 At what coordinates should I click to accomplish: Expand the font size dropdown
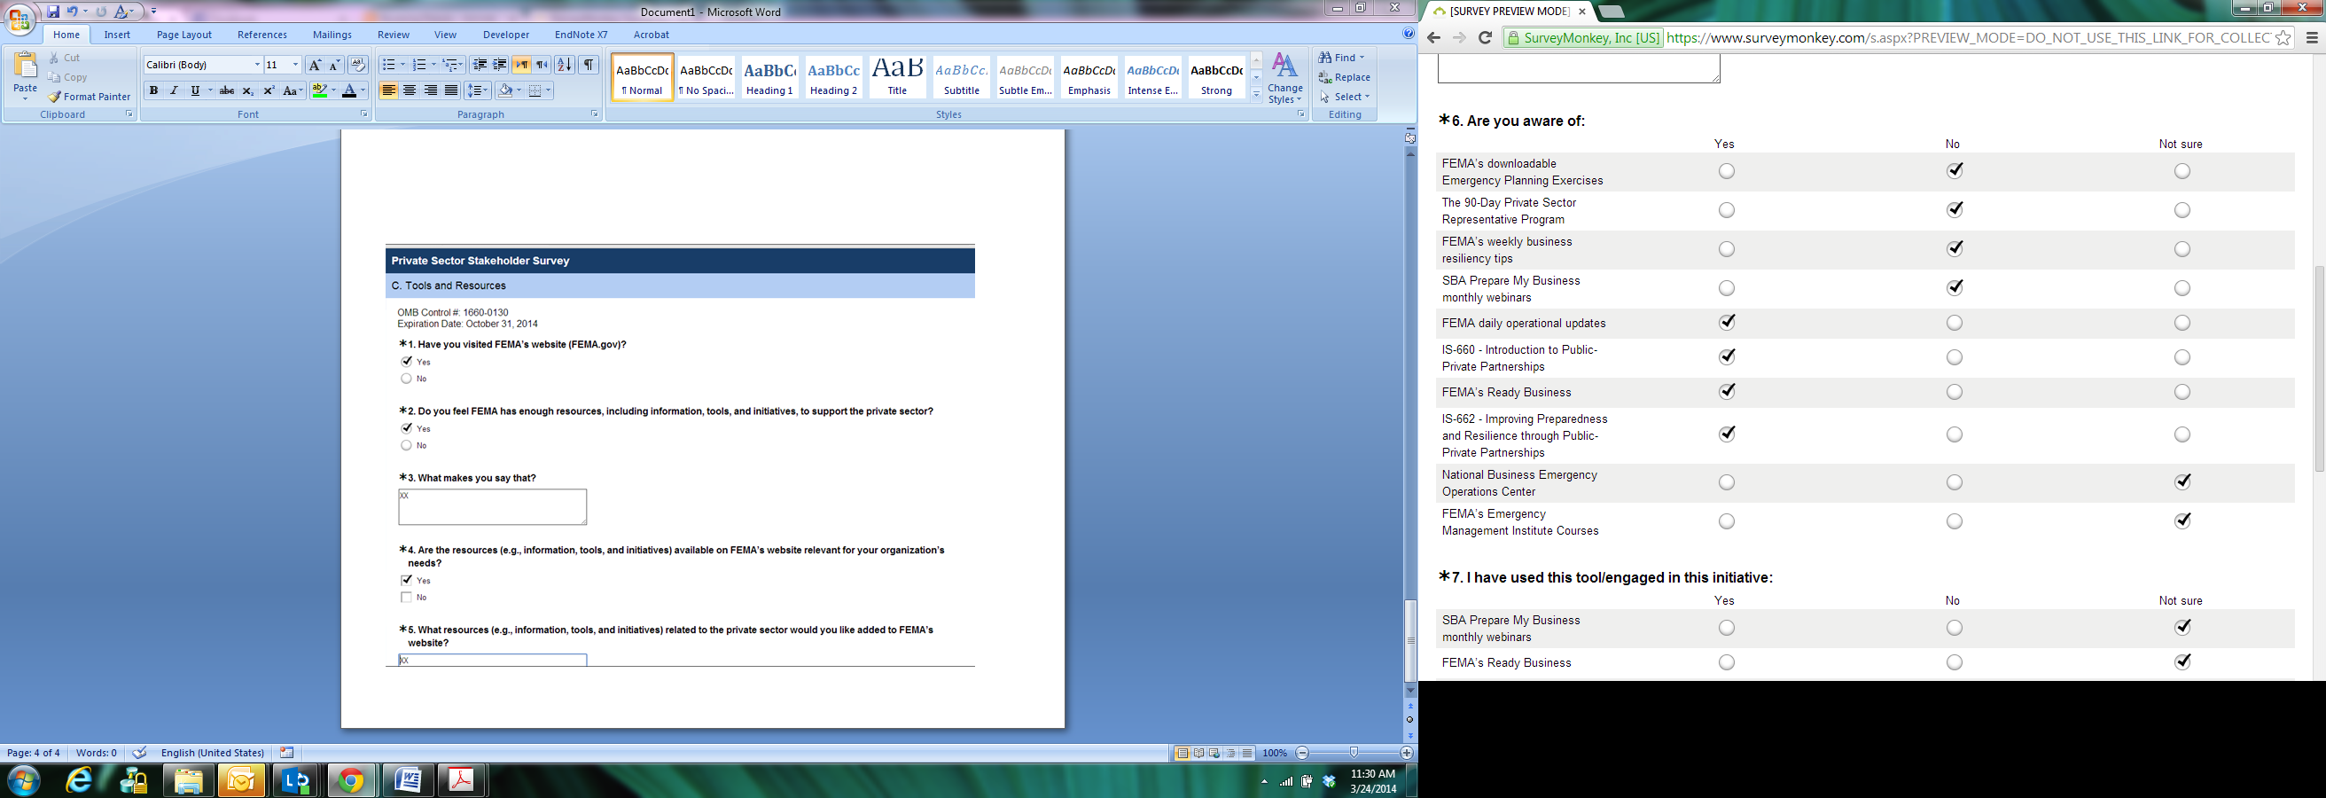(295, 65)
